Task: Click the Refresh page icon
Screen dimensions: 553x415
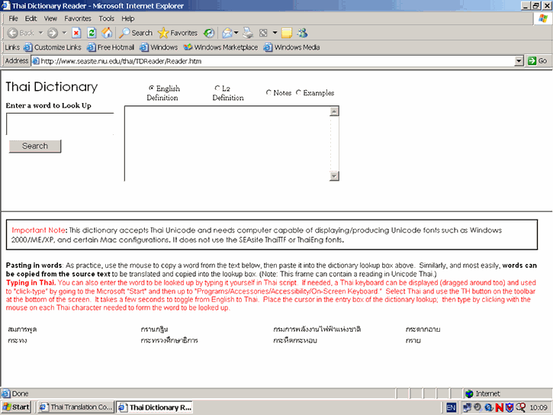Action: click(92, 33)
